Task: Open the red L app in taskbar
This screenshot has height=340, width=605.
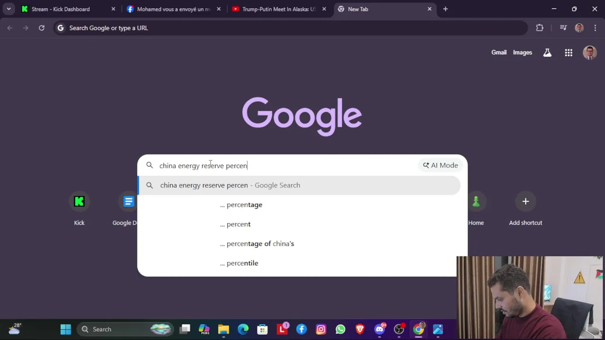Action: click(282, 329)
